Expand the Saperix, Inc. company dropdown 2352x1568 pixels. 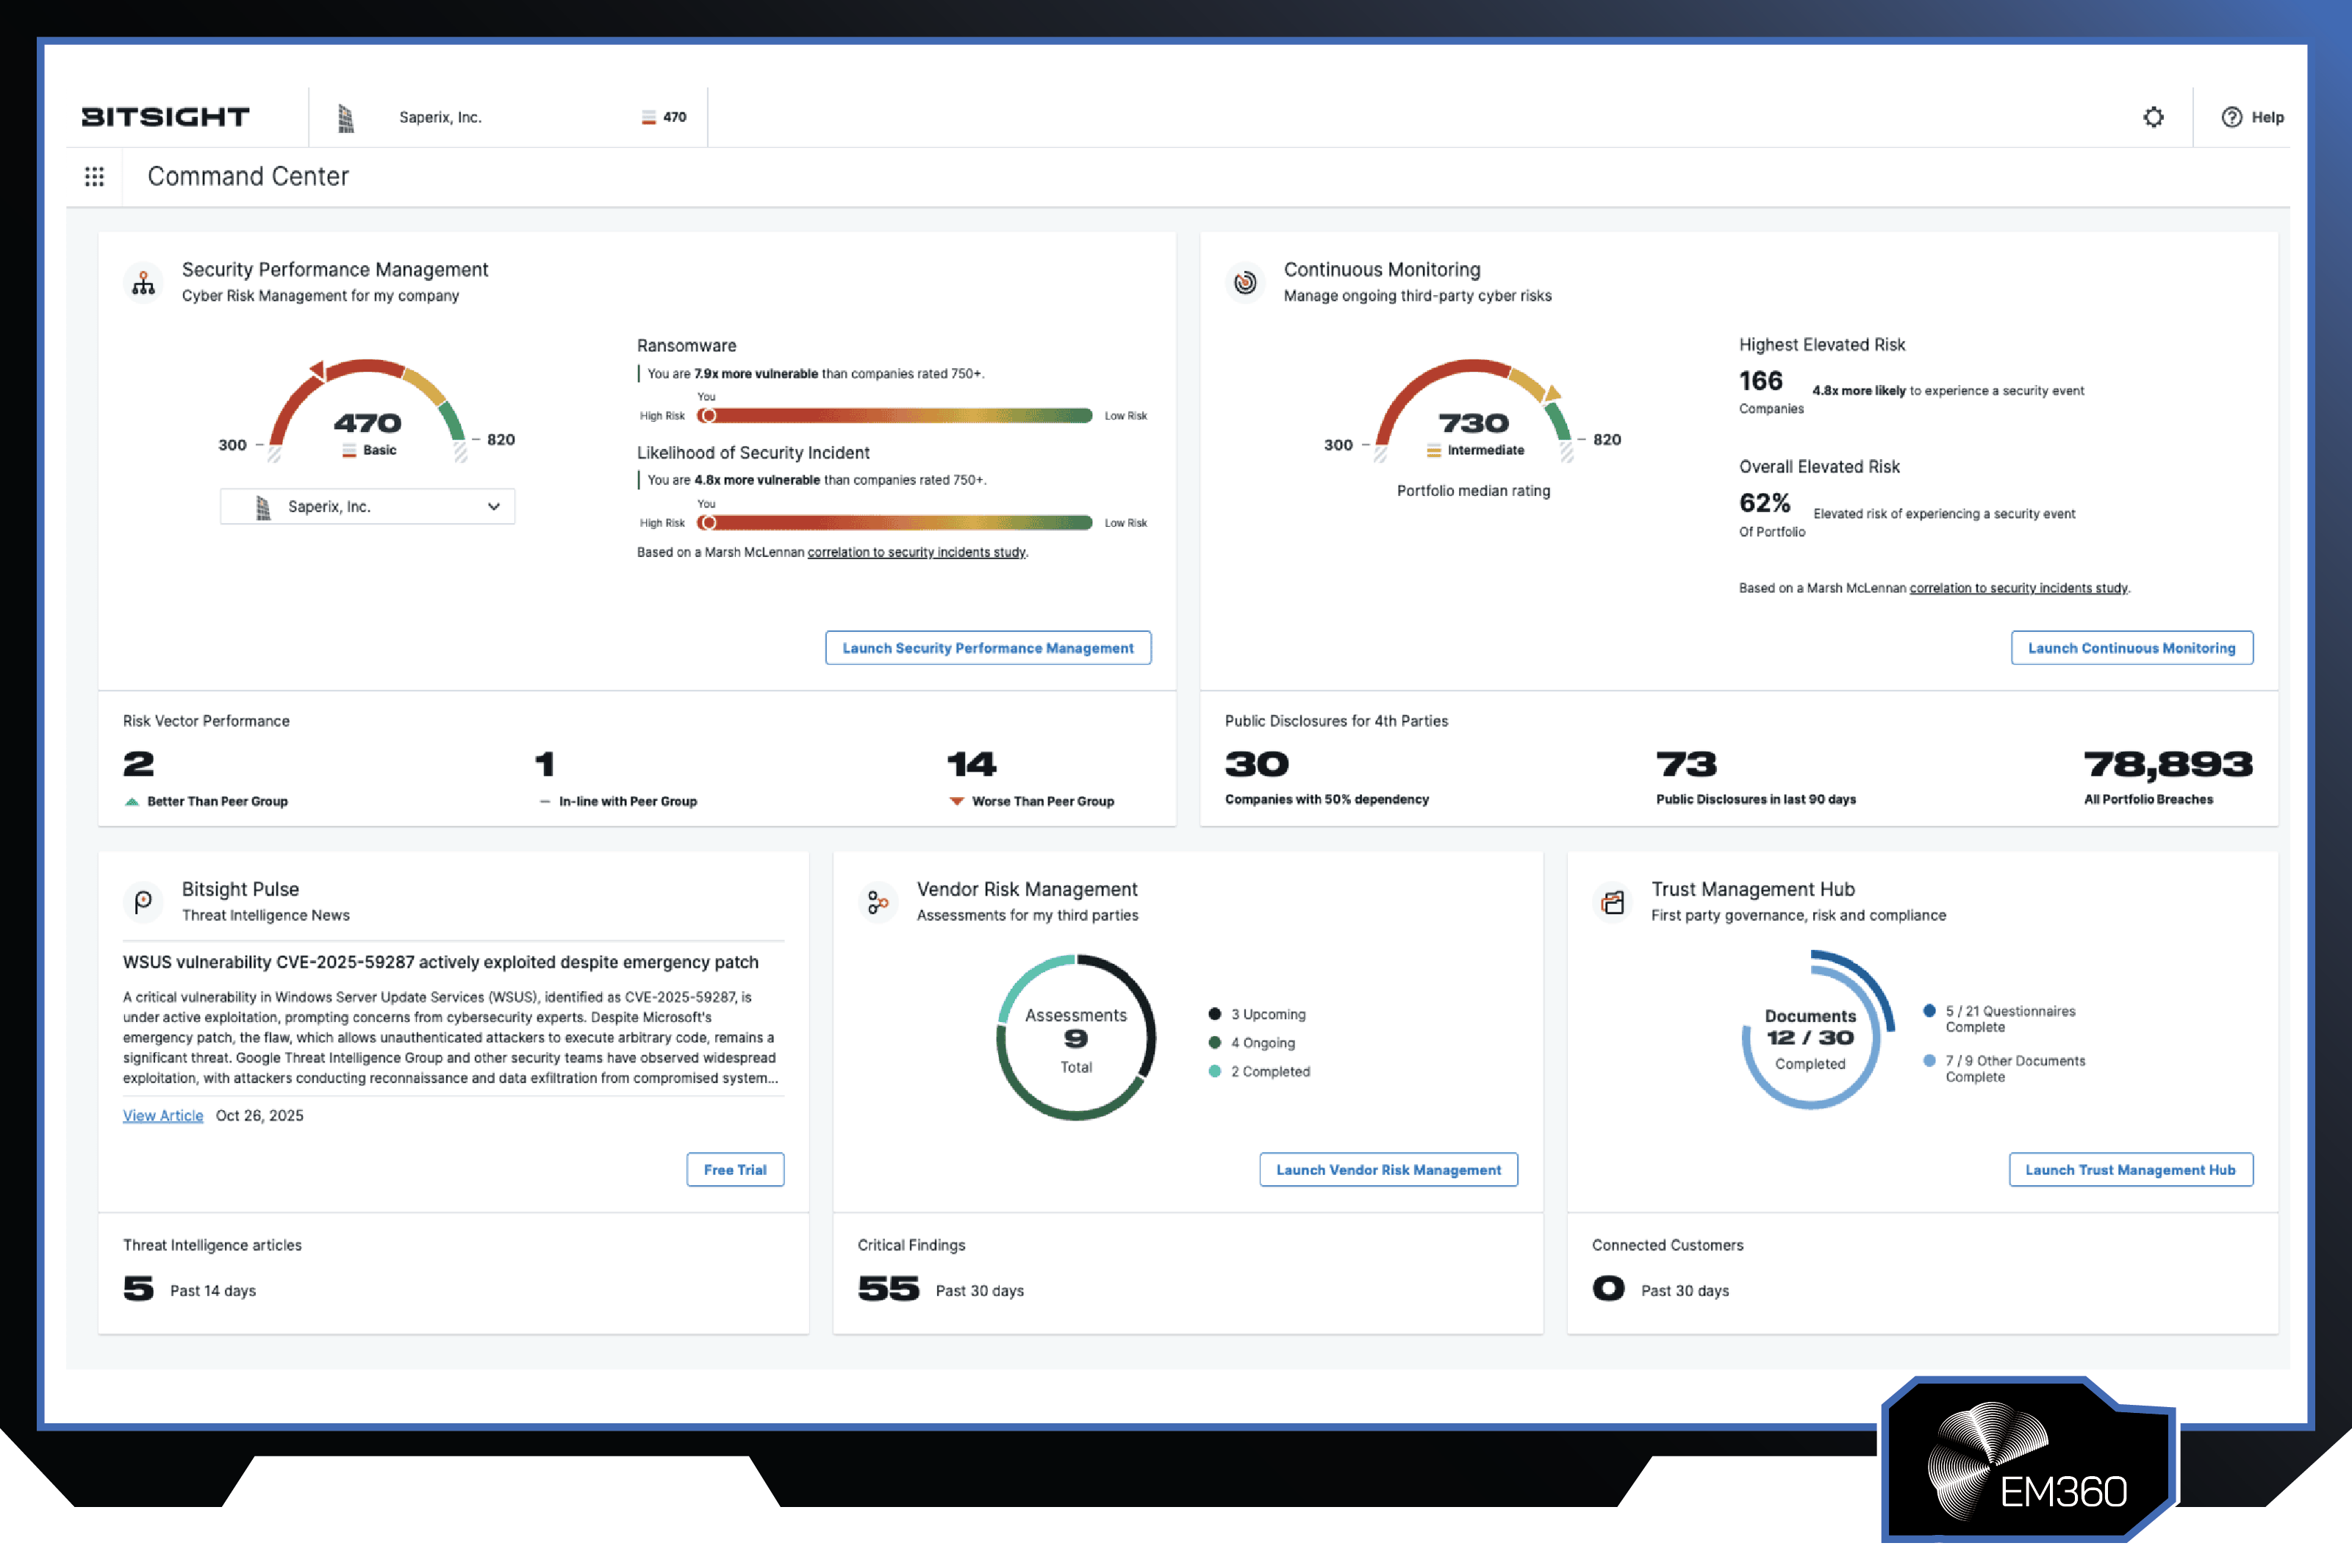pyautogui.click(x=367, y=507)
